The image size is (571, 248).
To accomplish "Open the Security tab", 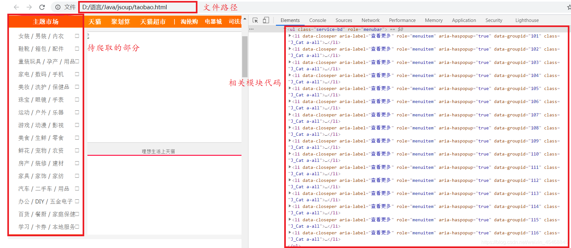I will pyautogui.click(x=494, y=20).
